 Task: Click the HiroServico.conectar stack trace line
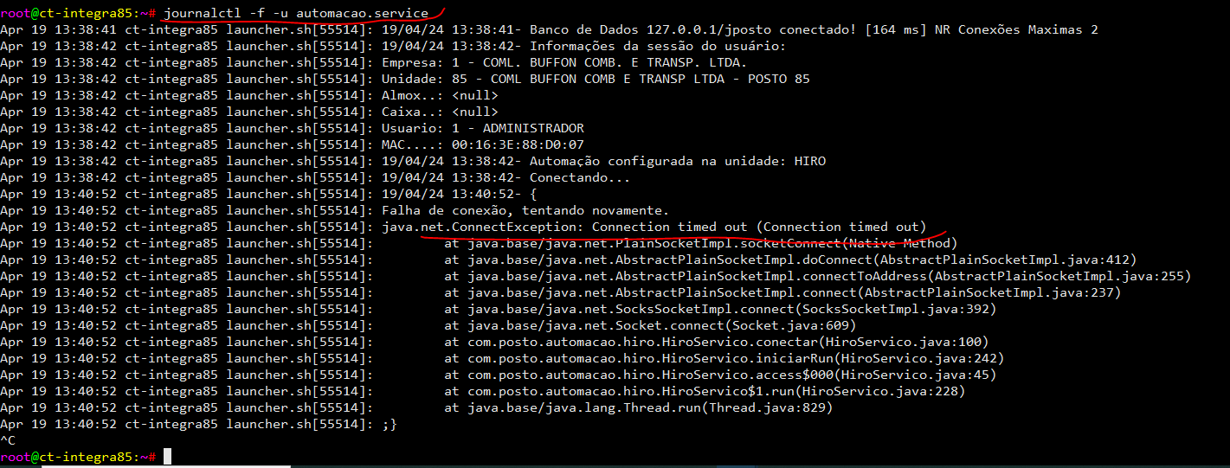tap(717, 342)
